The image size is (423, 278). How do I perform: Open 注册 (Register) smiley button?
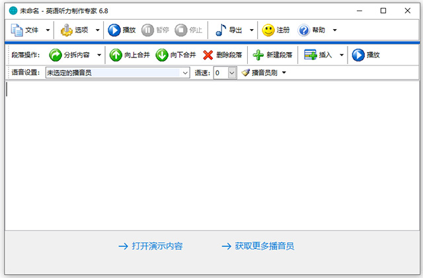[x=276, y=30]
